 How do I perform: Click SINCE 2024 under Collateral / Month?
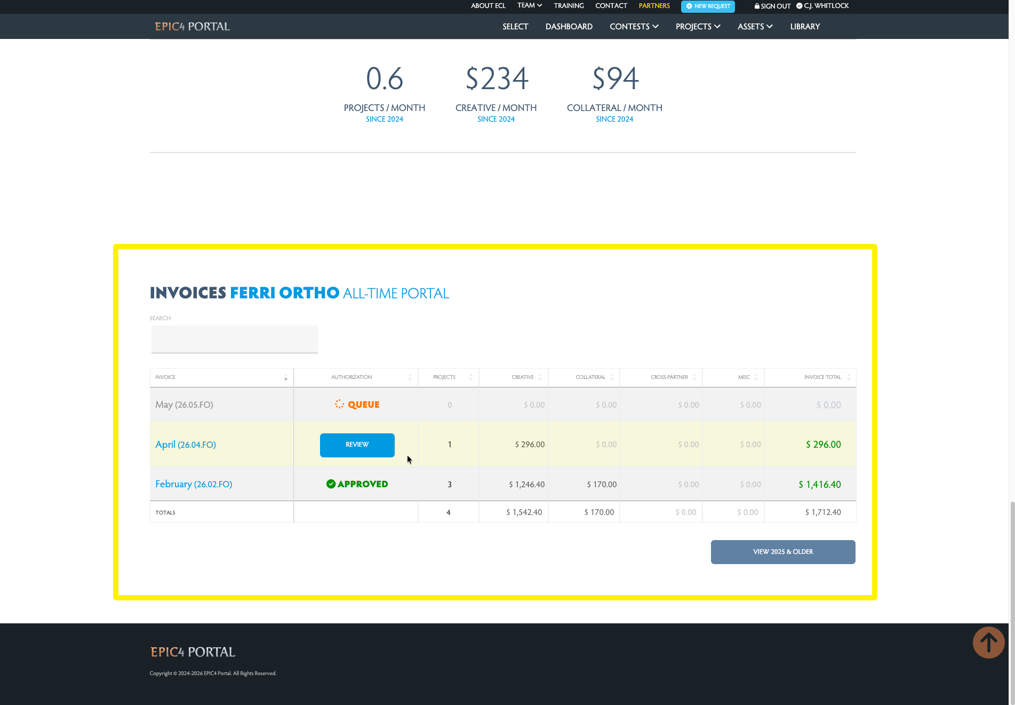pos(614,120)
